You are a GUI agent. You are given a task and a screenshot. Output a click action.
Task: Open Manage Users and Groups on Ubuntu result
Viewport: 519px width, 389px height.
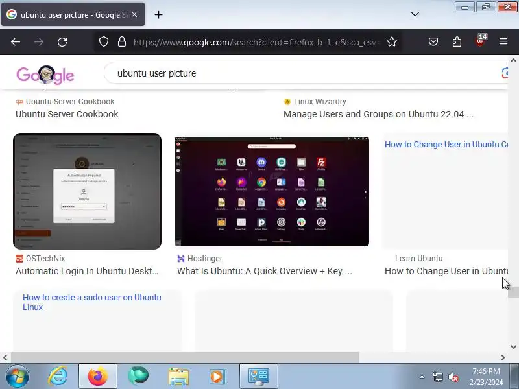[x=378, y=114]
